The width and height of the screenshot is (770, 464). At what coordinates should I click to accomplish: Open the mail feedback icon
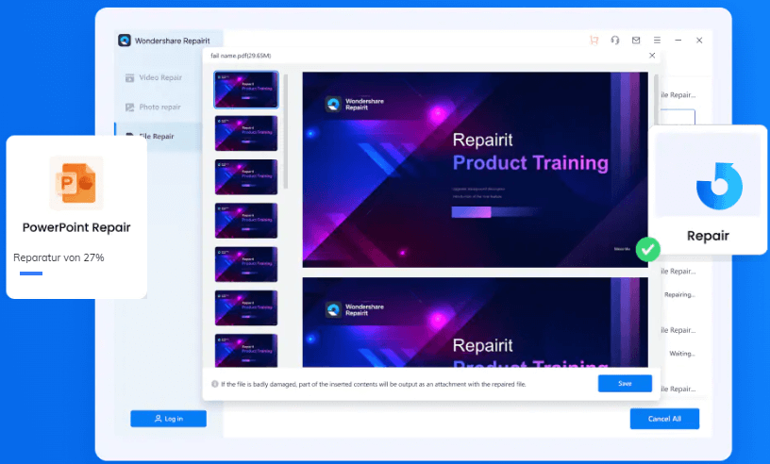[x=636, y=41]
